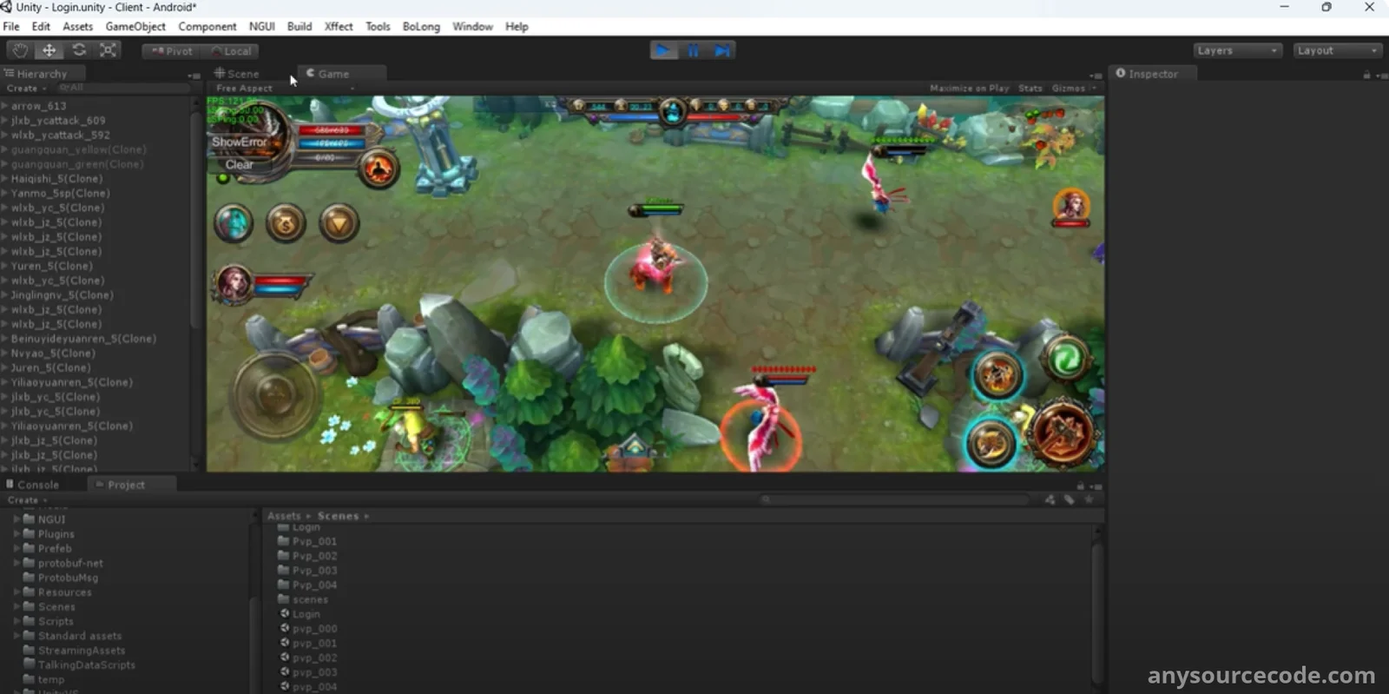Open the pvp_001 scene file

pyautogui.click(x=314, y=644)
